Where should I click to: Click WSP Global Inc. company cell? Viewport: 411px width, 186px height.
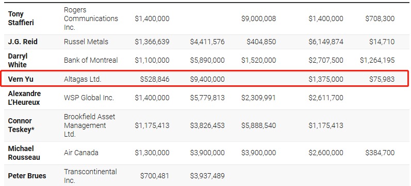tap(89, 98)
